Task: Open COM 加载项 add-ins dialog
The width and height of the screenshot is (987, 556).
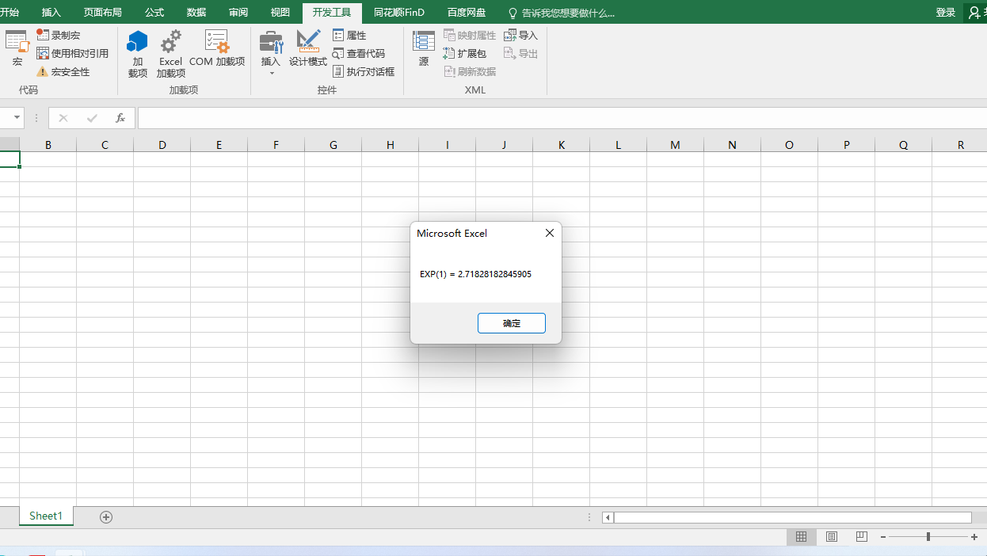Action: (217, 49)
